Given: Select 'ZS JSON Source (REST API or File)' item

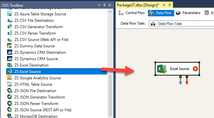Looking at the screenshot, I should 43,110.
